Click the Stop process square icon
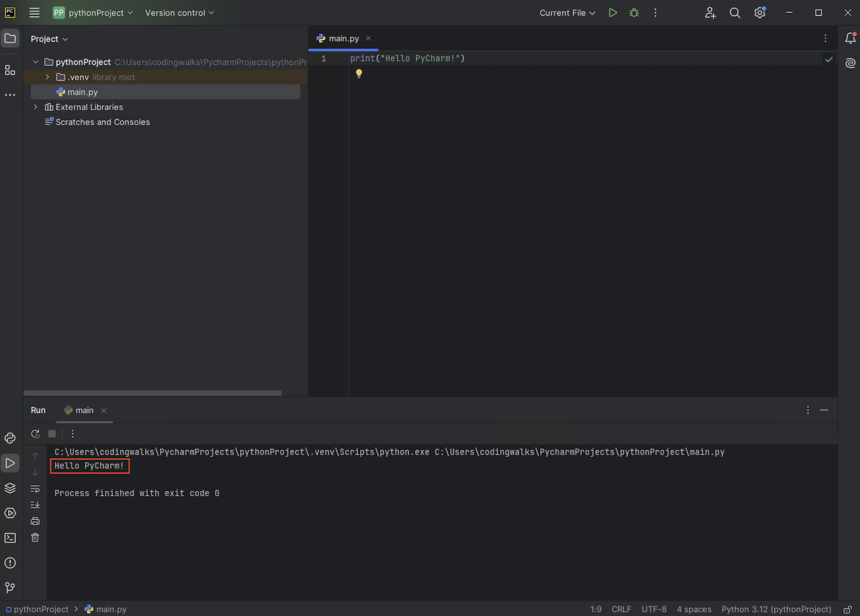Viewport: 860px width, 616px height. pyautogui.click(x=52, y=434)
